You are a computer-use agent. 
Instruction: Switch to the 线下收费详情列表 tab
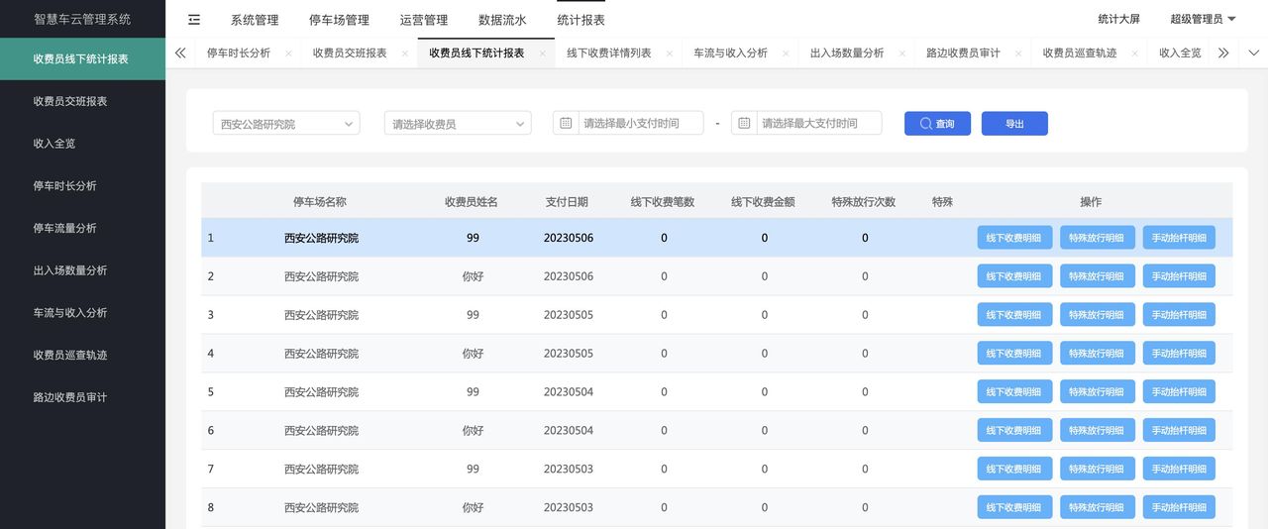pos(609,53)
